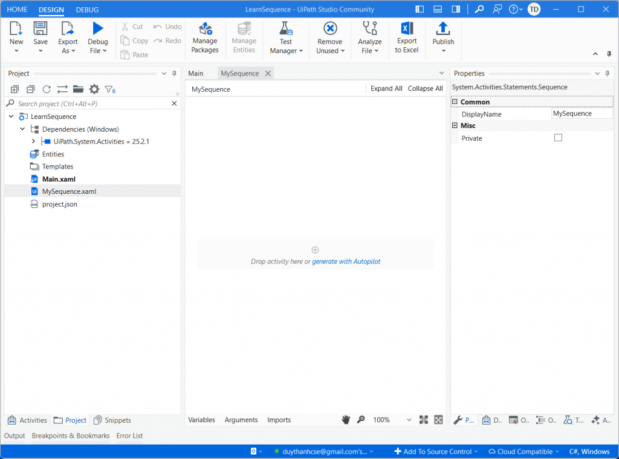Switch to the HOME ribbon tab
Screen dimensions: 619x459
[x=18, y=10]
